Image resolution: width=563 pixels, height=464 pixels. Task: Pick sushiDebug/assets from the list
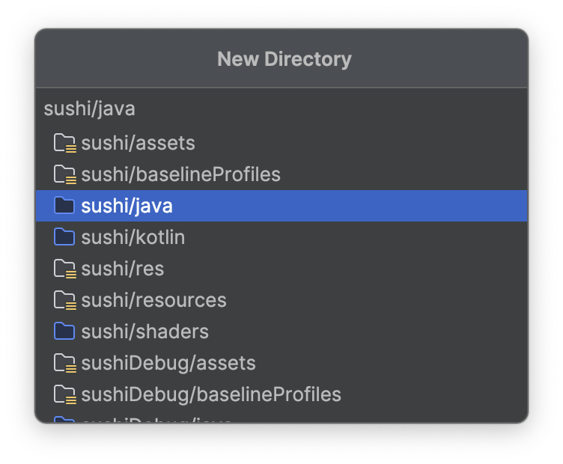(x=168, y=363)
